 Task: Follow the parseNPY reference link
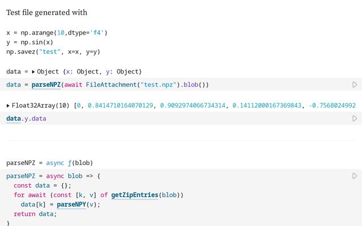71,205
